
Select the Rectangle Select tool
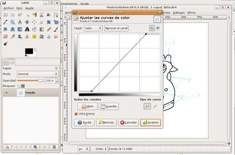coord(6,15)
